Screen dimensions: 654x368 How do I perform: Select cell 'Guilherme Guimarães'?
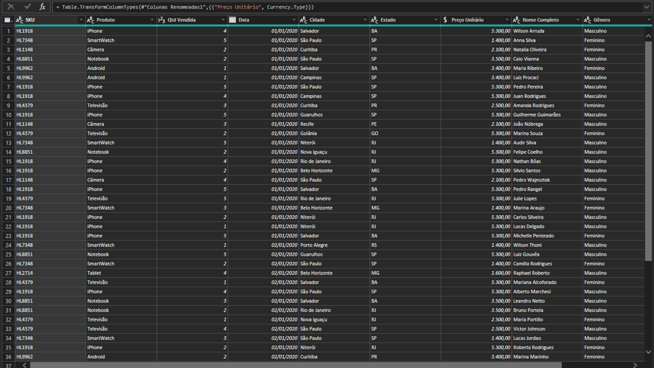(x=547, y=115)
